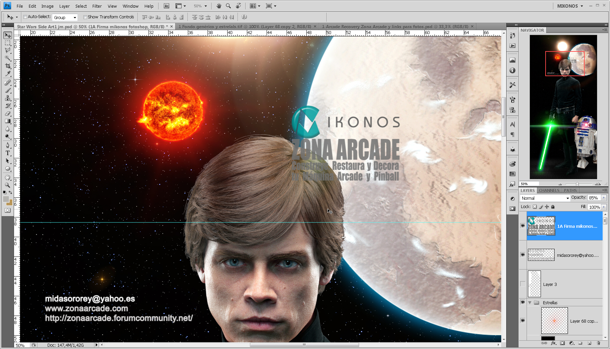
Task: Select the Horizontal Type tool
Action: pyautogui.click(x=8, y=153)
